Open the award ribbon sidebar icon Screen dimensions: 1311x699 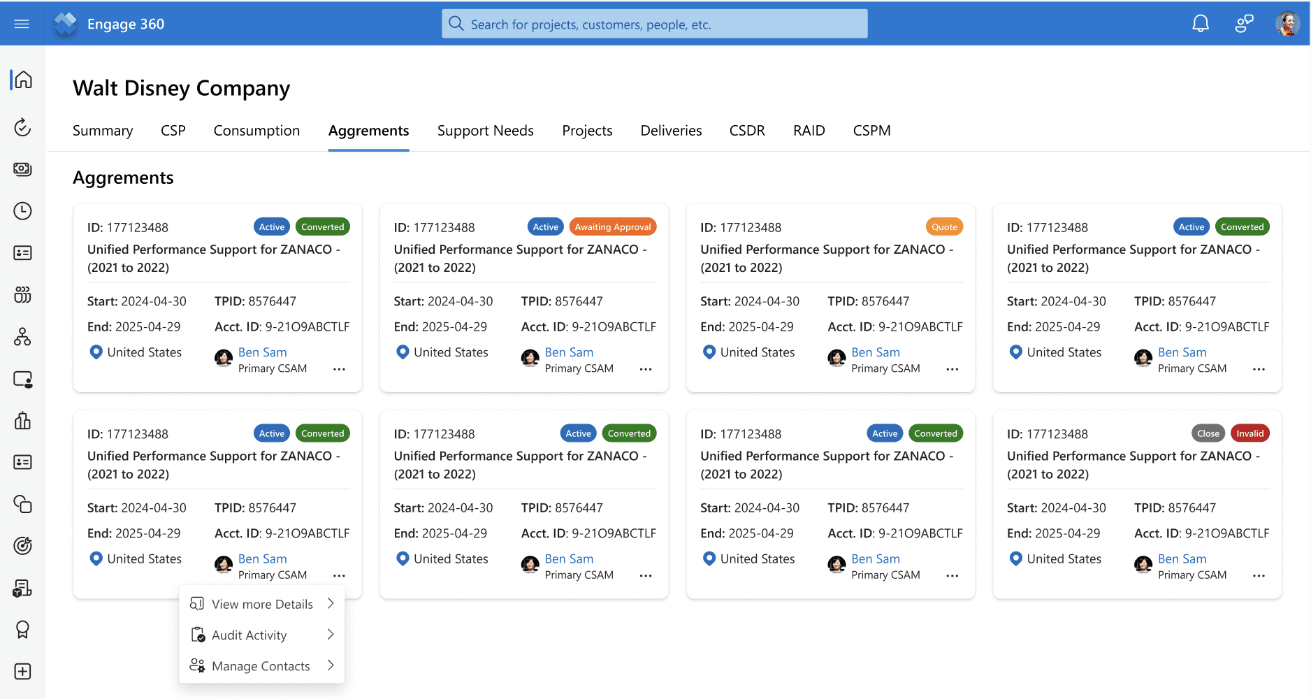(x=22, y=630)
